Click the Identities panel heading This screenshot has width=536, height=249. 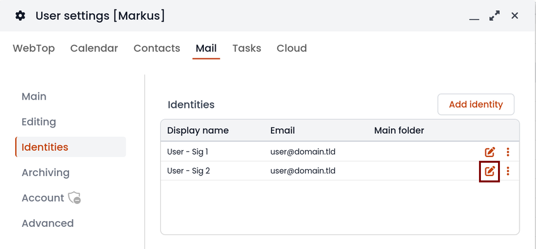pyautogui.click(x=190, y=105)
